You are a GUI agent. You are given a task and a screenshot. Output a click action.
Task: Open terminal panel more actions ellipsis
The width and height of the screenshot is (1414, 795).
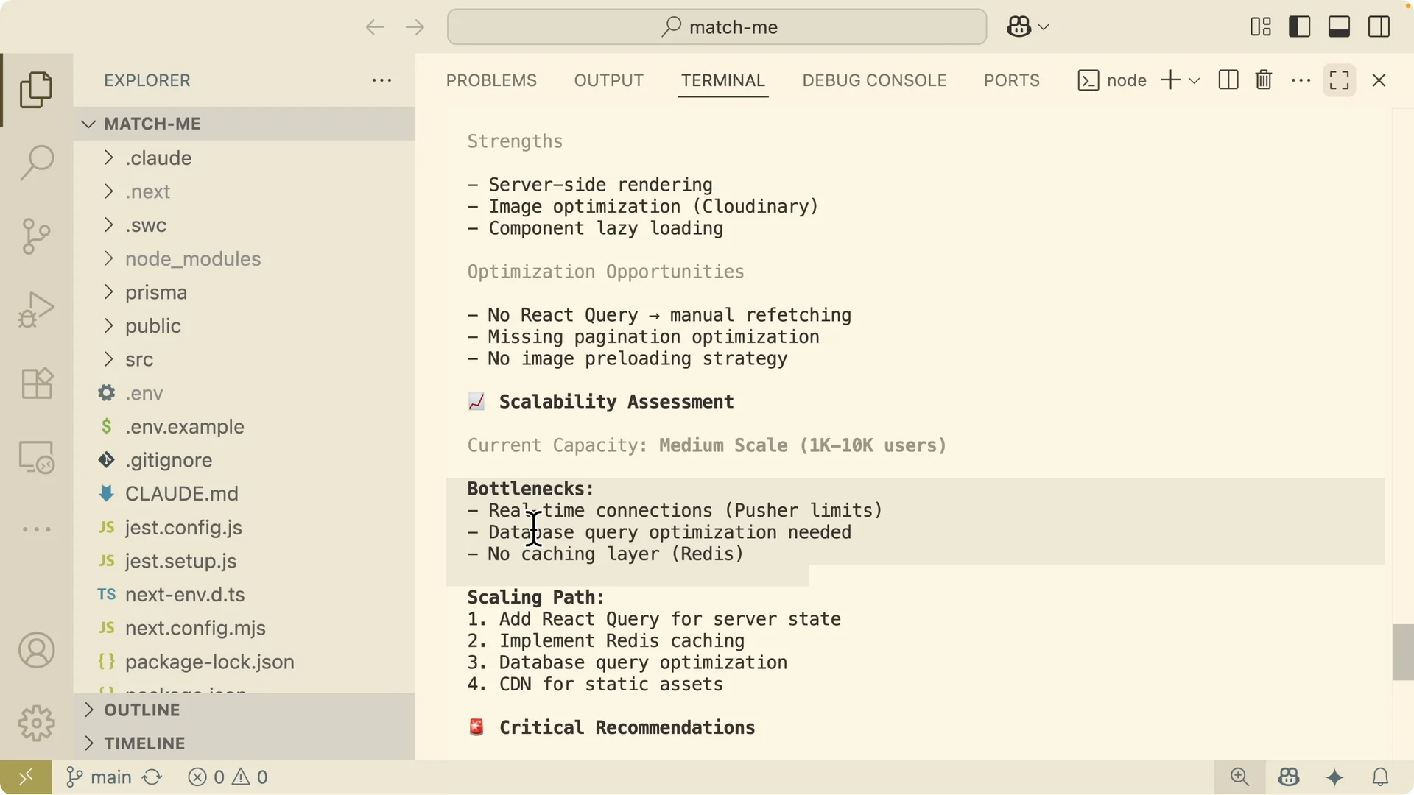tap(1301, 80)
